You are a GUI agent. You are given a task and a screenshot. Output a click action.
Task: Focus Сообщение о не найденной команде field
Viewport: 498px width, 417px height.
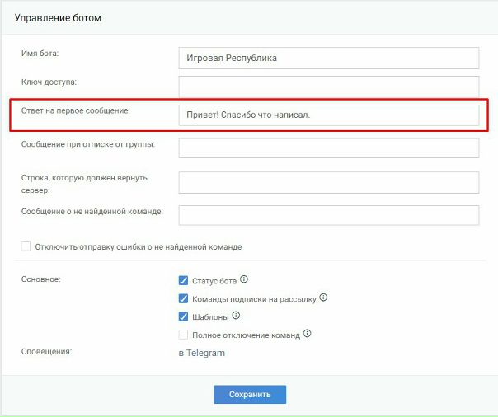328,214
